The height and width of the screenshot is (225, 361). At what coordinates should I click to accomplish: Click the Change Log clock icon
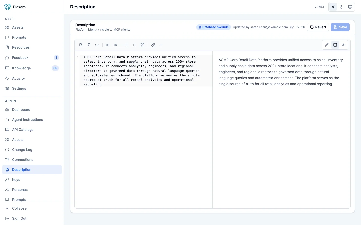(7, 150)
